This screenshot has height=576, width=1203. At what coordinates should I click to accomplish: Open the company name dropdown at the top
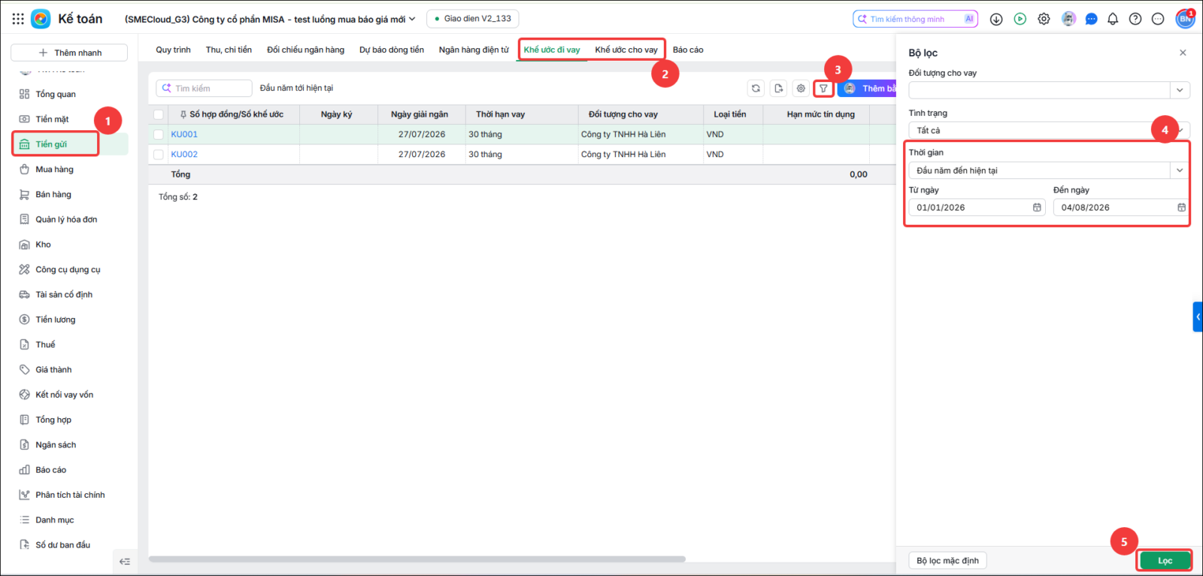(270, 19)
